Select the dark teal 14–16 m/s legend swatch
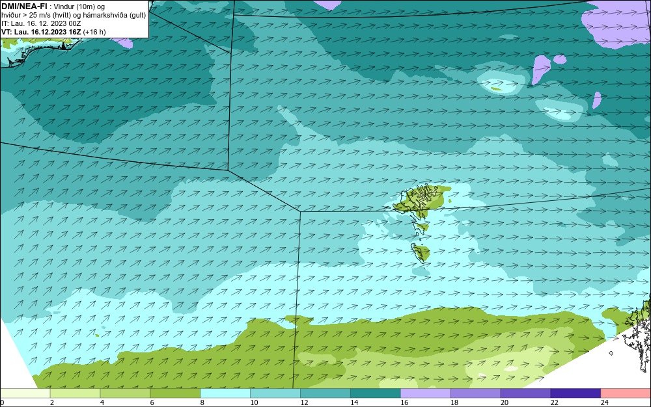The height and width of the screenshot is (407, 651). tap(376, 393)
